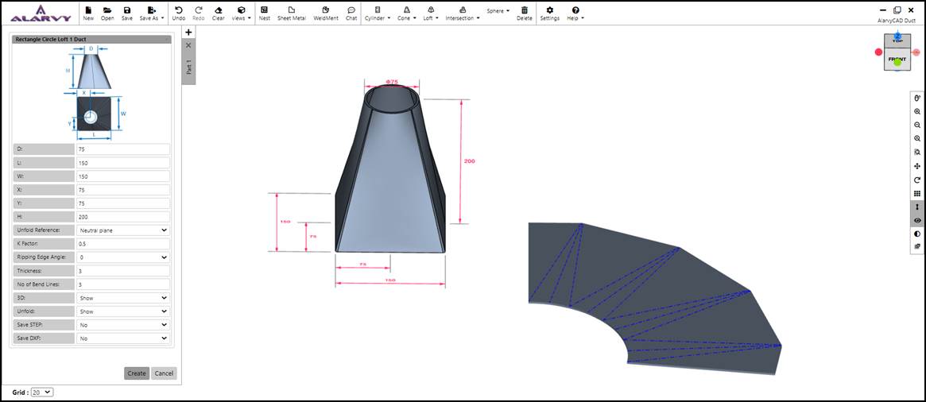This screenshot has width=926, height=402.
Task: Click the mouse controls icon in view toolbar
Action: 917,98
